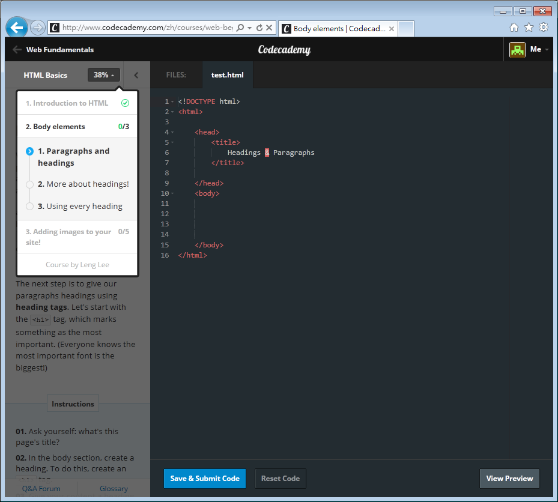Select lesson Using every heading
The height and width of the screenshot is (502, 558).
coord(80,207)
